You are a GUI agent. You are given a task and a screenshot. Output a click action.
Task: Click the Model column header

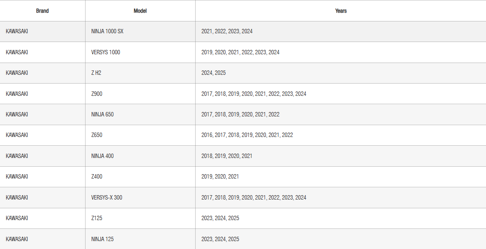pos(140,11)
